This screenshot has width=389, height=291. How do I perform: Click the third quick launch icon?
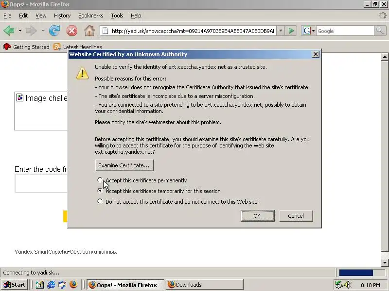click(62, 285)
